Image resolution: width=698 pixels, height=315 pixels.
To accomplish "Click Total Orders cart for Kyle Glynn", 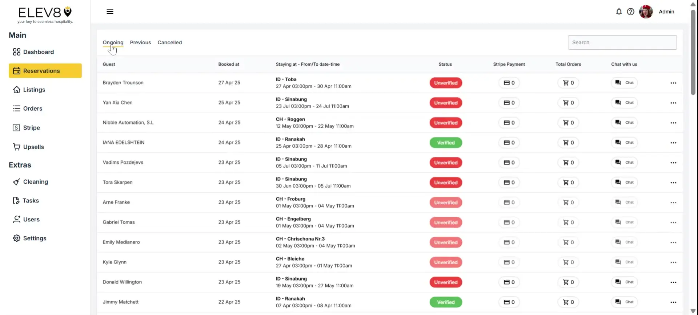I will point(568,262).
